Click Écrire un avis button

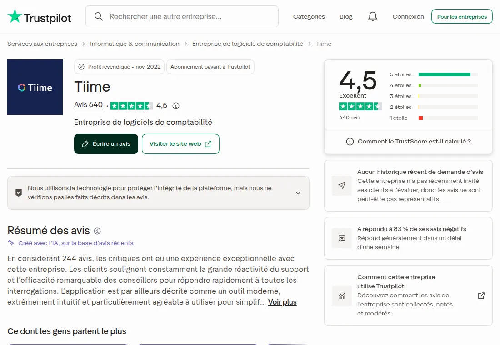[106, 143]
